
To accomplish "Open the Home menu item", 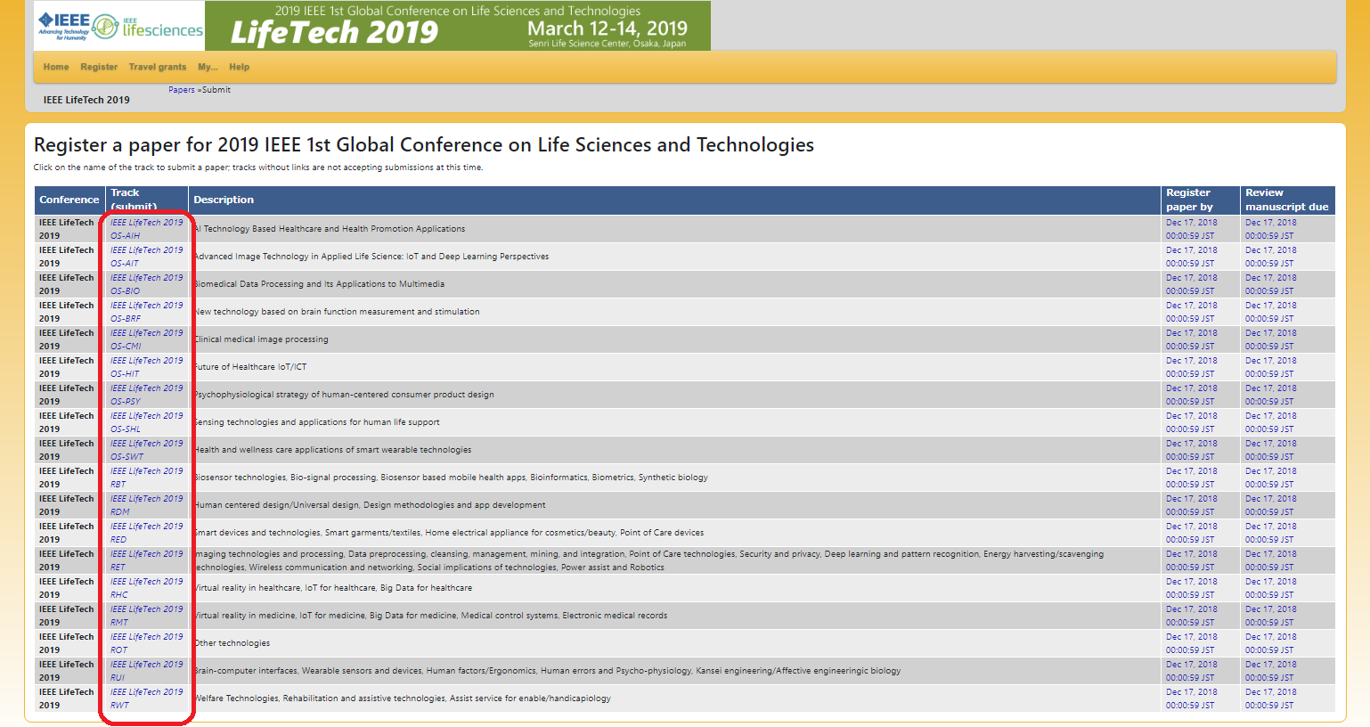I will tap(56, 67).
